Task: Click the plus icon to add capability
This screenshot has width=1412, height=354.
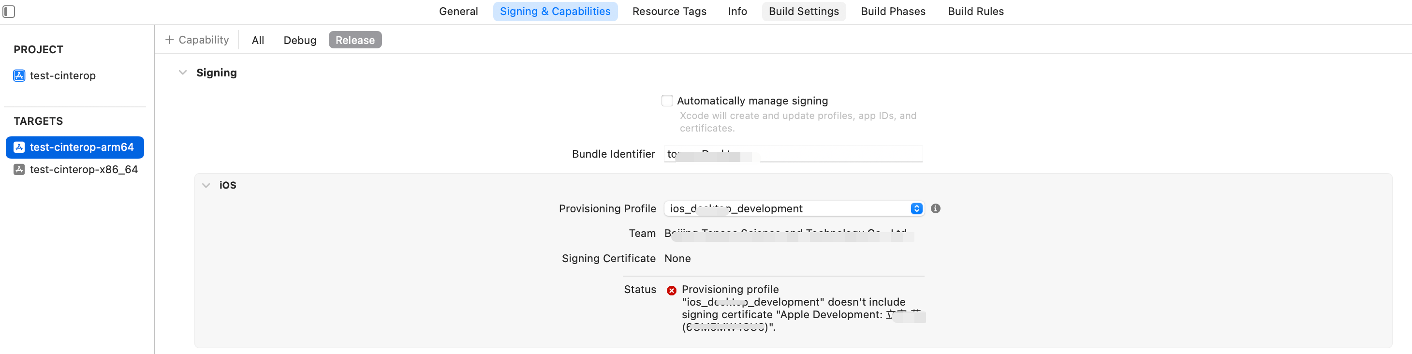Action: point(169,40)
